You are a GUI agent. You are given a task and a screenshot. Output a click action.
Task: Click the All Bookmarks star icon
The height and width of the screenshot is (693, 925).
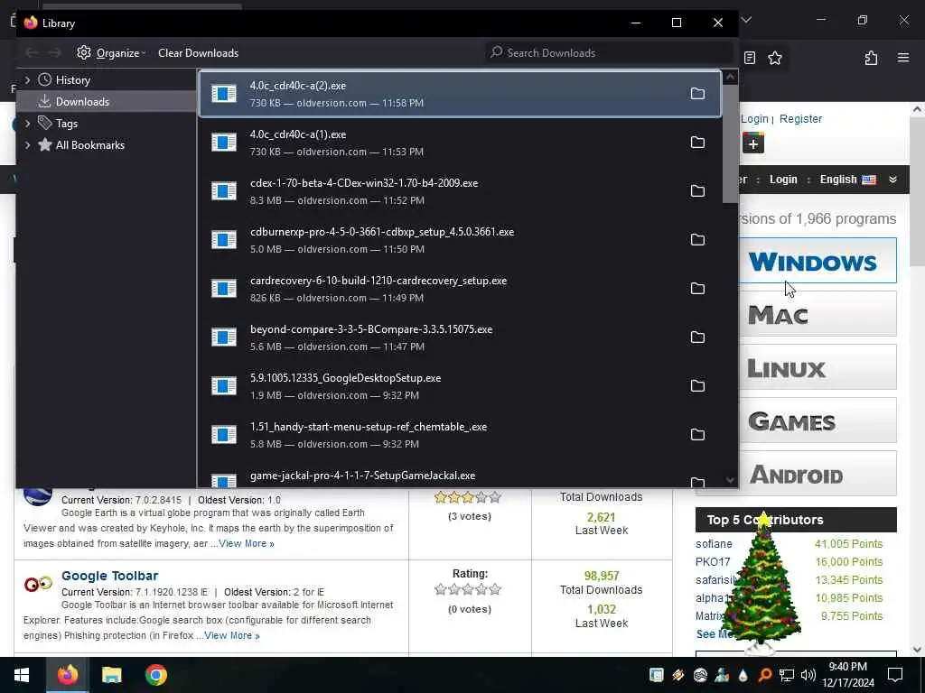point(45,144)
